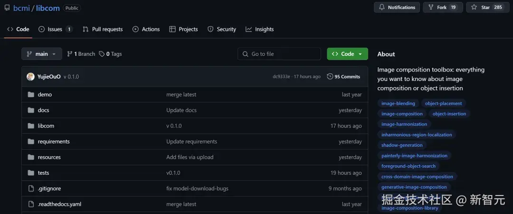This screenshot has width=513, height=214.
Task: Click the commits history clock icon
Action: 330,77
